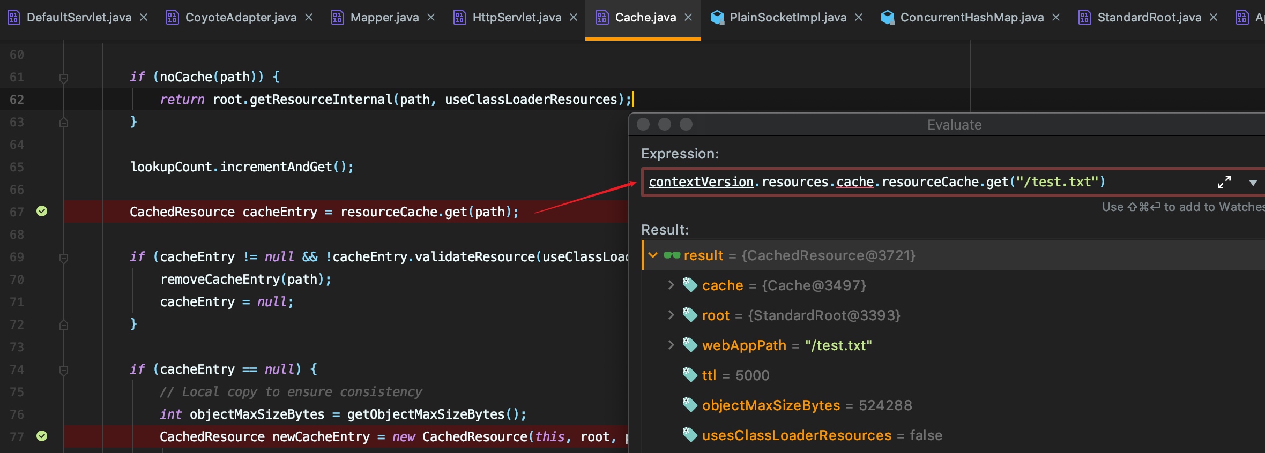Switch to the DefaultServlet.java tab

pos(79,18)
